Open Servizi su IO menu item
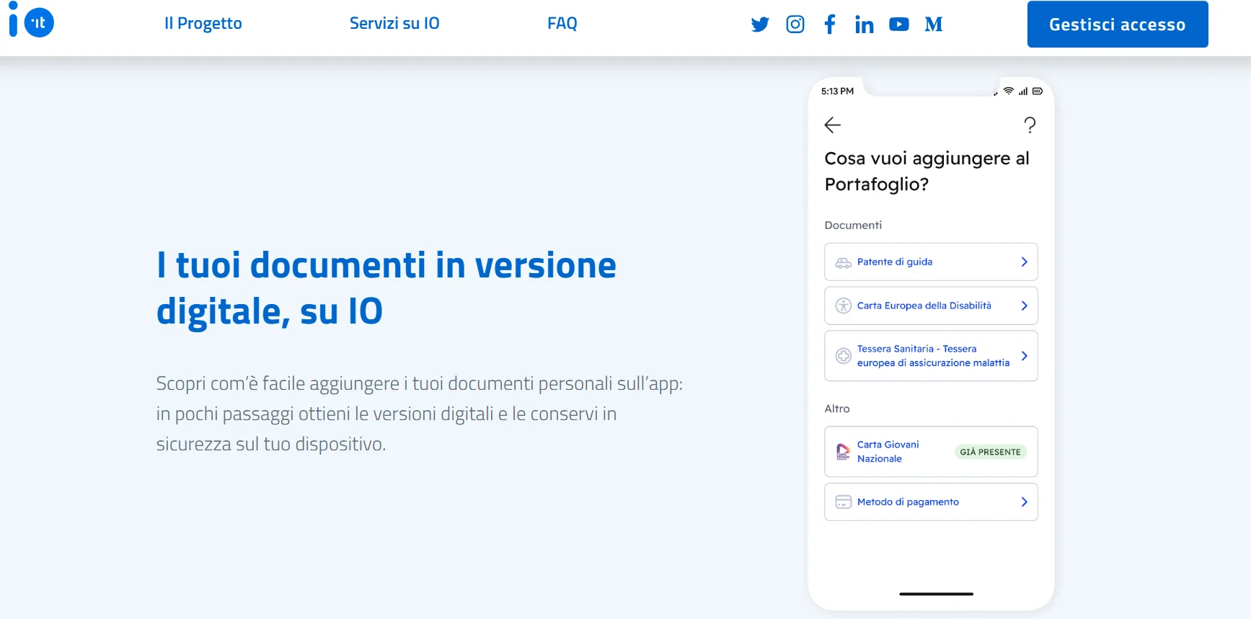 point(394,24)
